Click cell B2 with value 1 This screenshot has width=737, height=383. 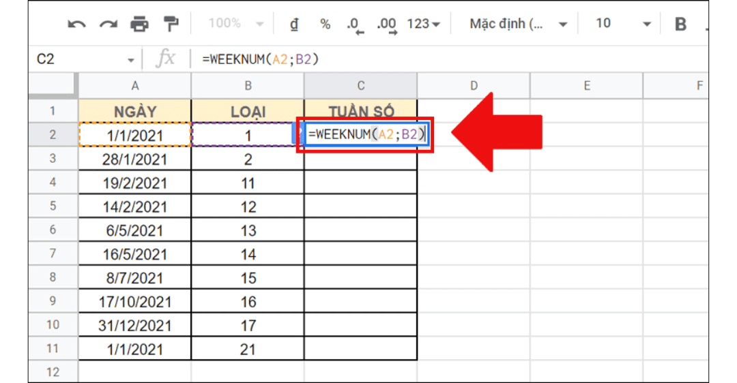point(248,135)
